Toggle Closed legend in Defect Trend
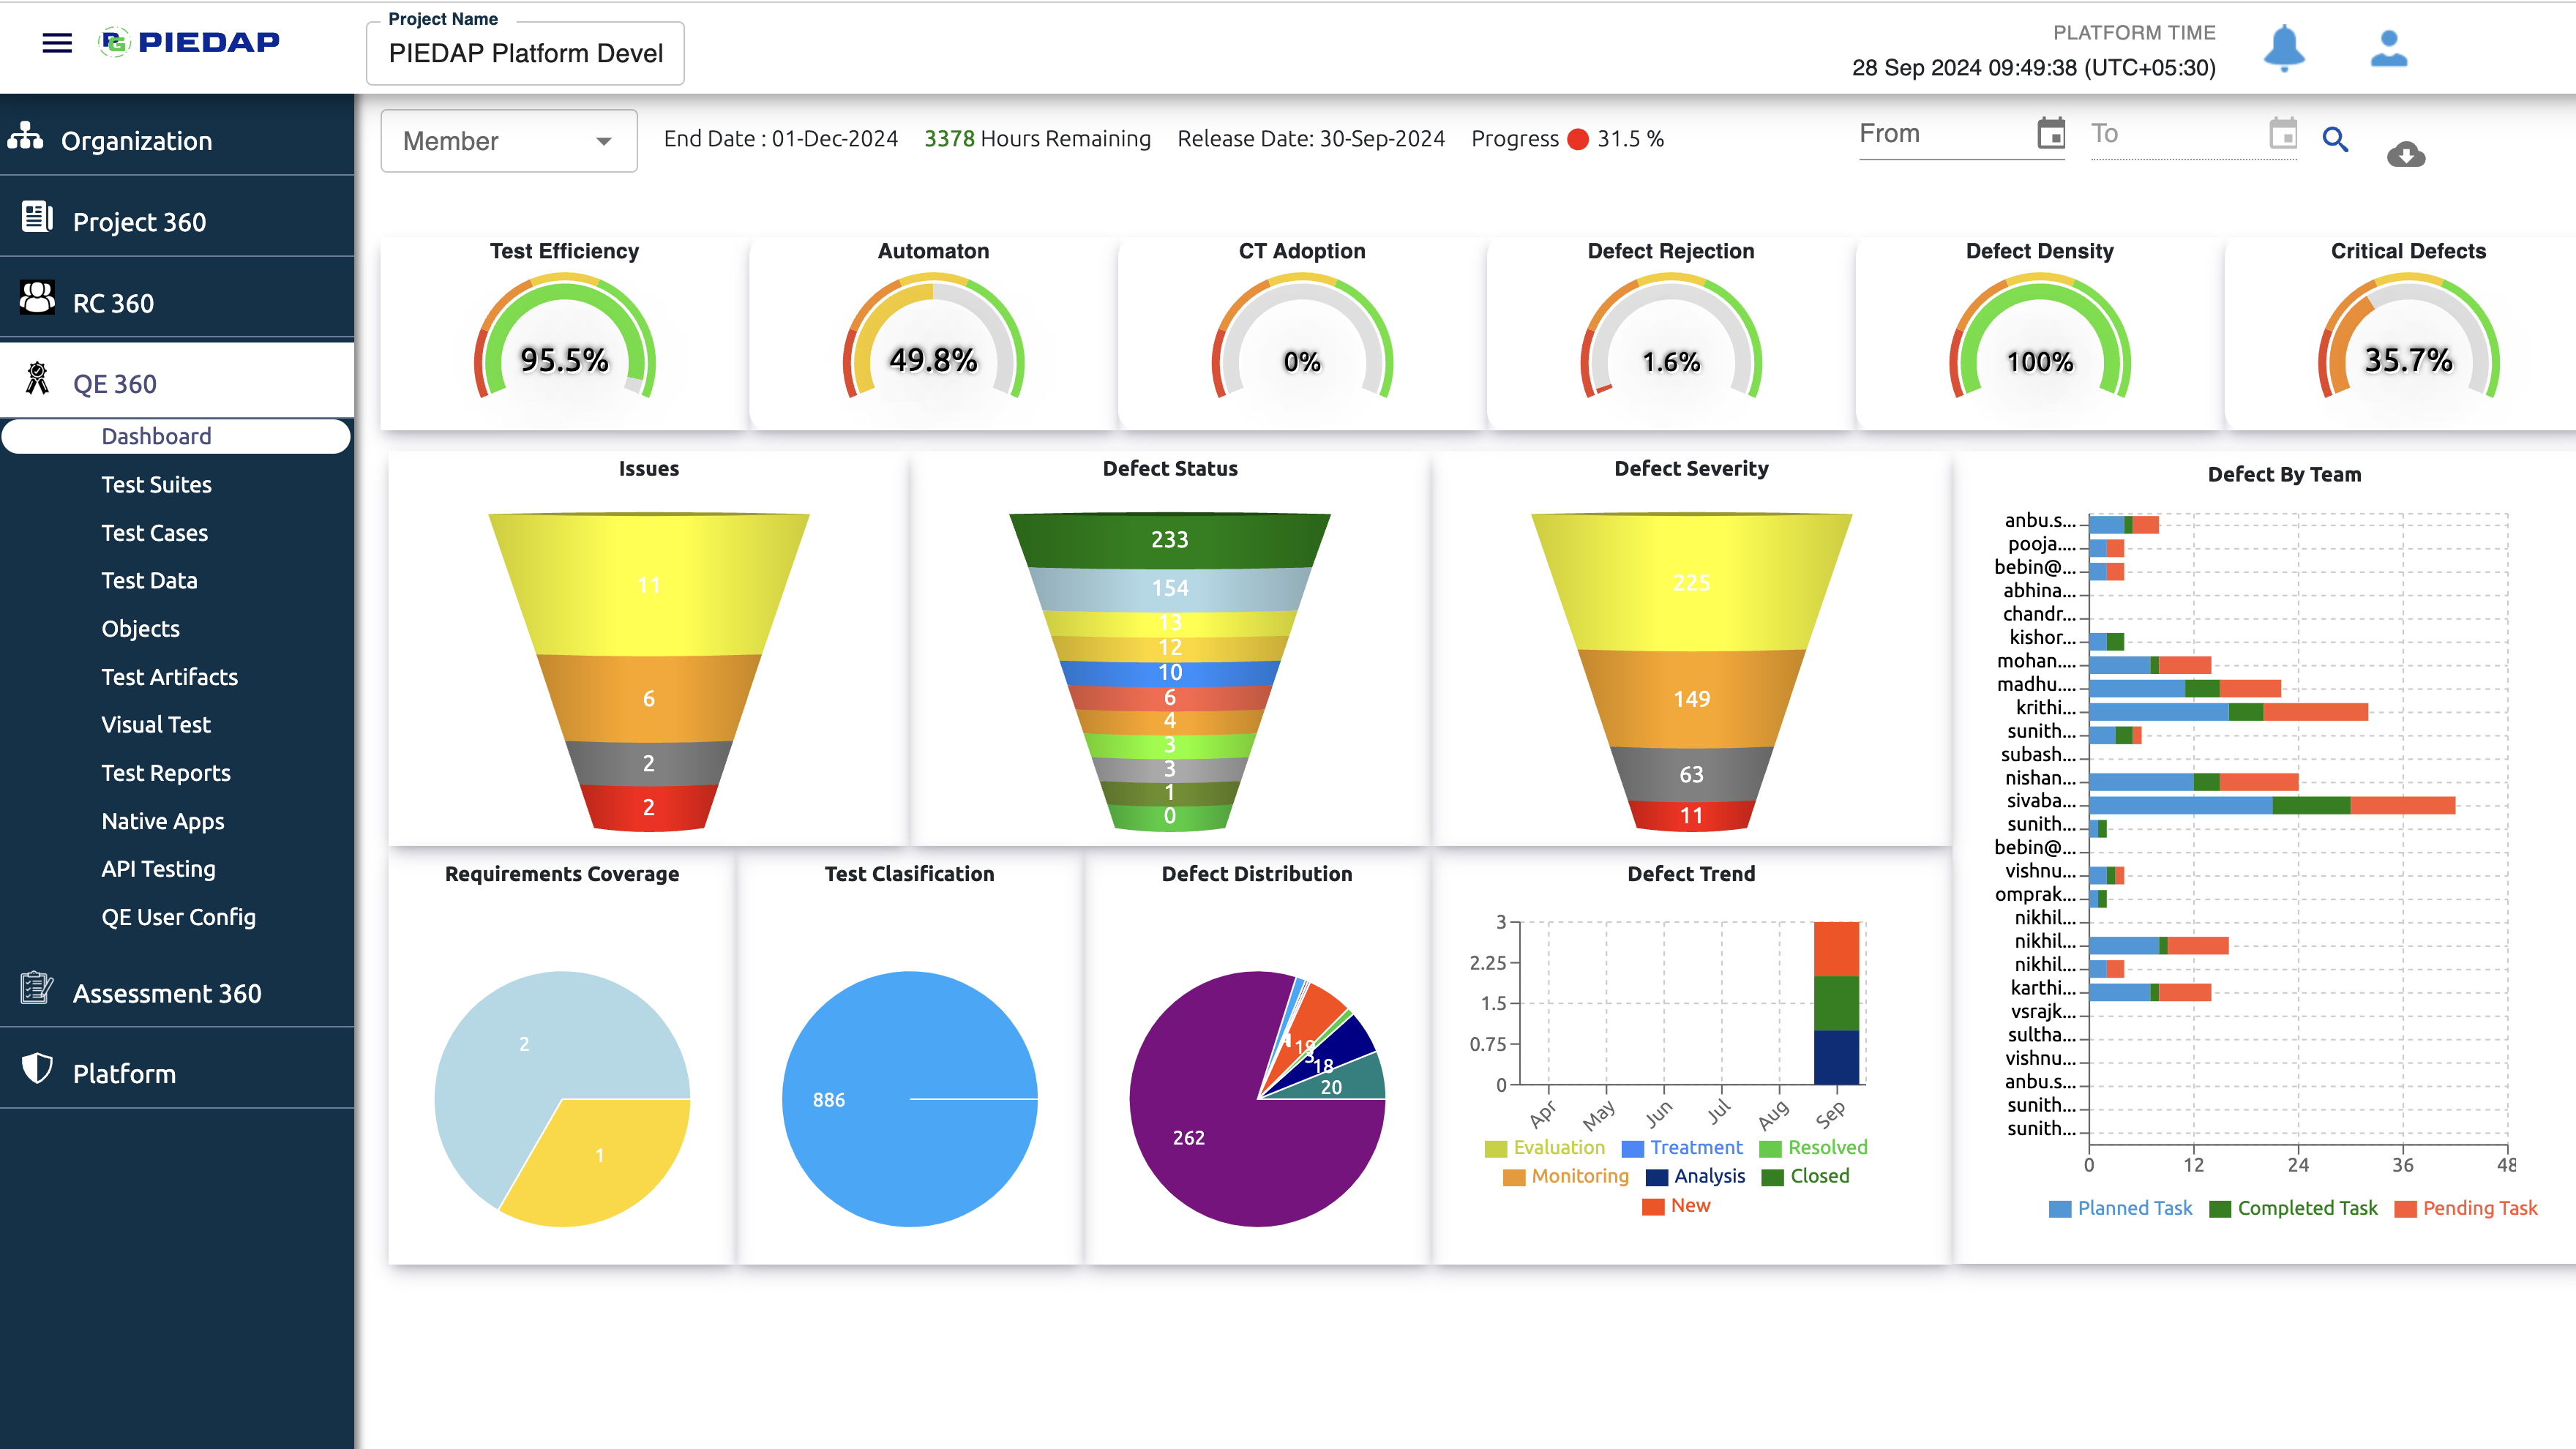 [x=1805, y=1176]
